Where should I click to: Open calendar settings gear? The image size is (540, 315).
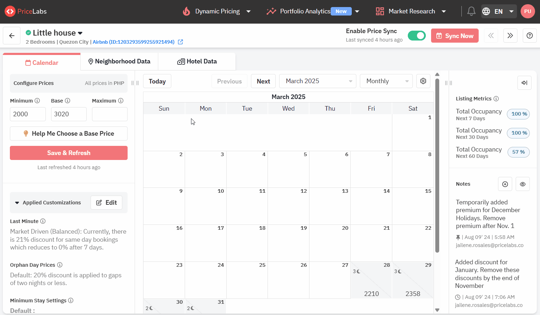pyautogui.click(x=423, y=81)
